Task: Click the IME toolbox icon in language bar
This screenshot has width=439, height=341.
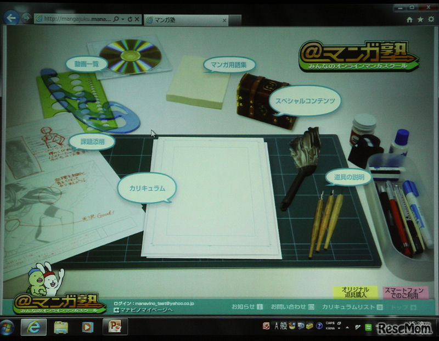Action: pyautogui.click(x=309, y=326)
